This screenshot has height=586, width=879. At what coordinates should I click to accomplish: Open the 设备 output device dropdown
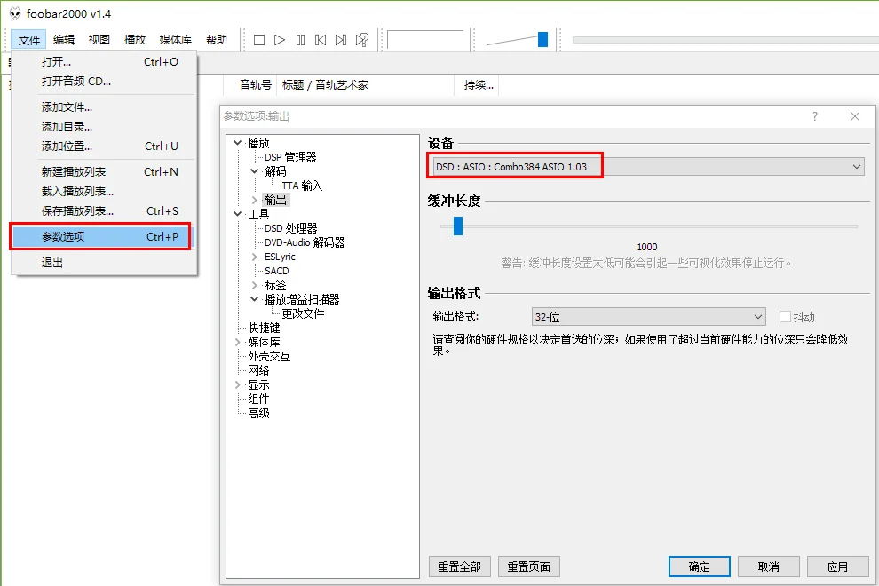coord(645,167)
